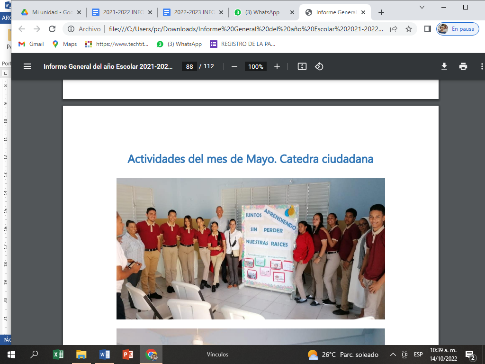Screen dimensions: 485x364
Task: Open the profile button En pausa
Action: coord(458,29)
